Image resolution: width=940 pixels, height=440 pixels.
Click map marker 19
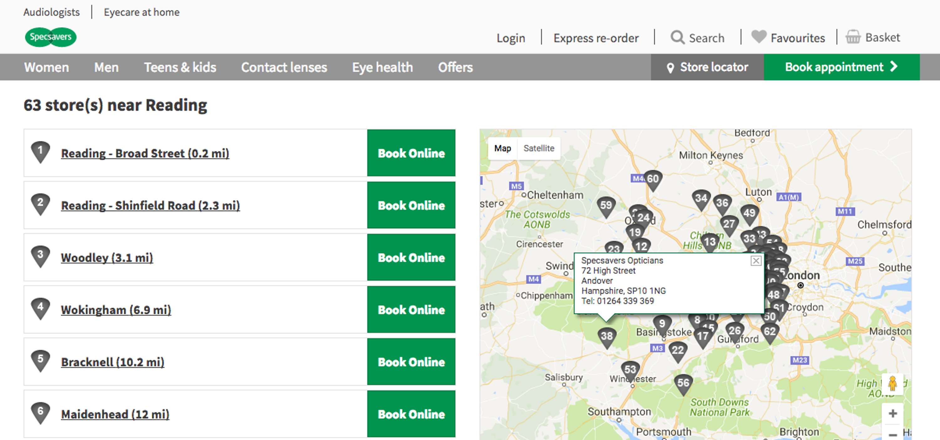pyautogui.click(x=635, y=234)
